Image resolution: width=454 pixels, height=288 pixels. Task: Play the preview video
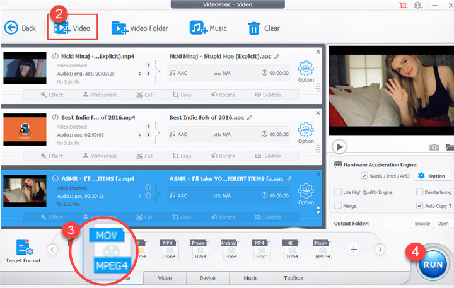(339, 147)
